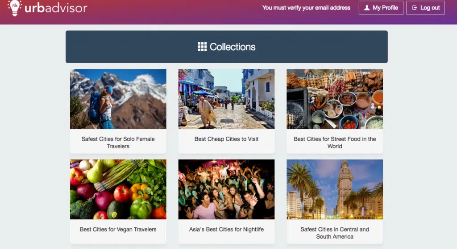Select the Collections header title
Screen dimensions: 457x249
click(233, 47)
